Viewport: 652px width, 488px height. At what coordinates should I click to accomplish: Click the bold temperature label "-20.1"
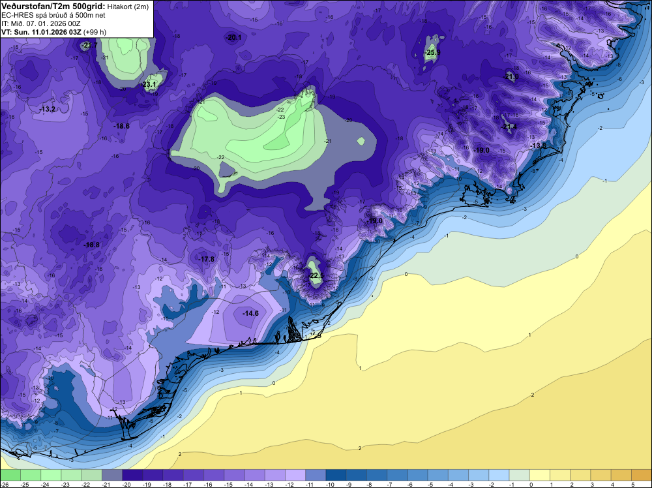[233, 37]
